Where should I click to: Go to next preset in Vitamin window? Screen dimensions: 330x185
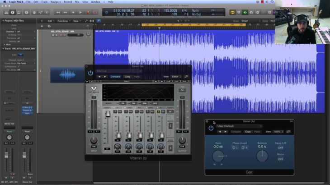(105, 77)
